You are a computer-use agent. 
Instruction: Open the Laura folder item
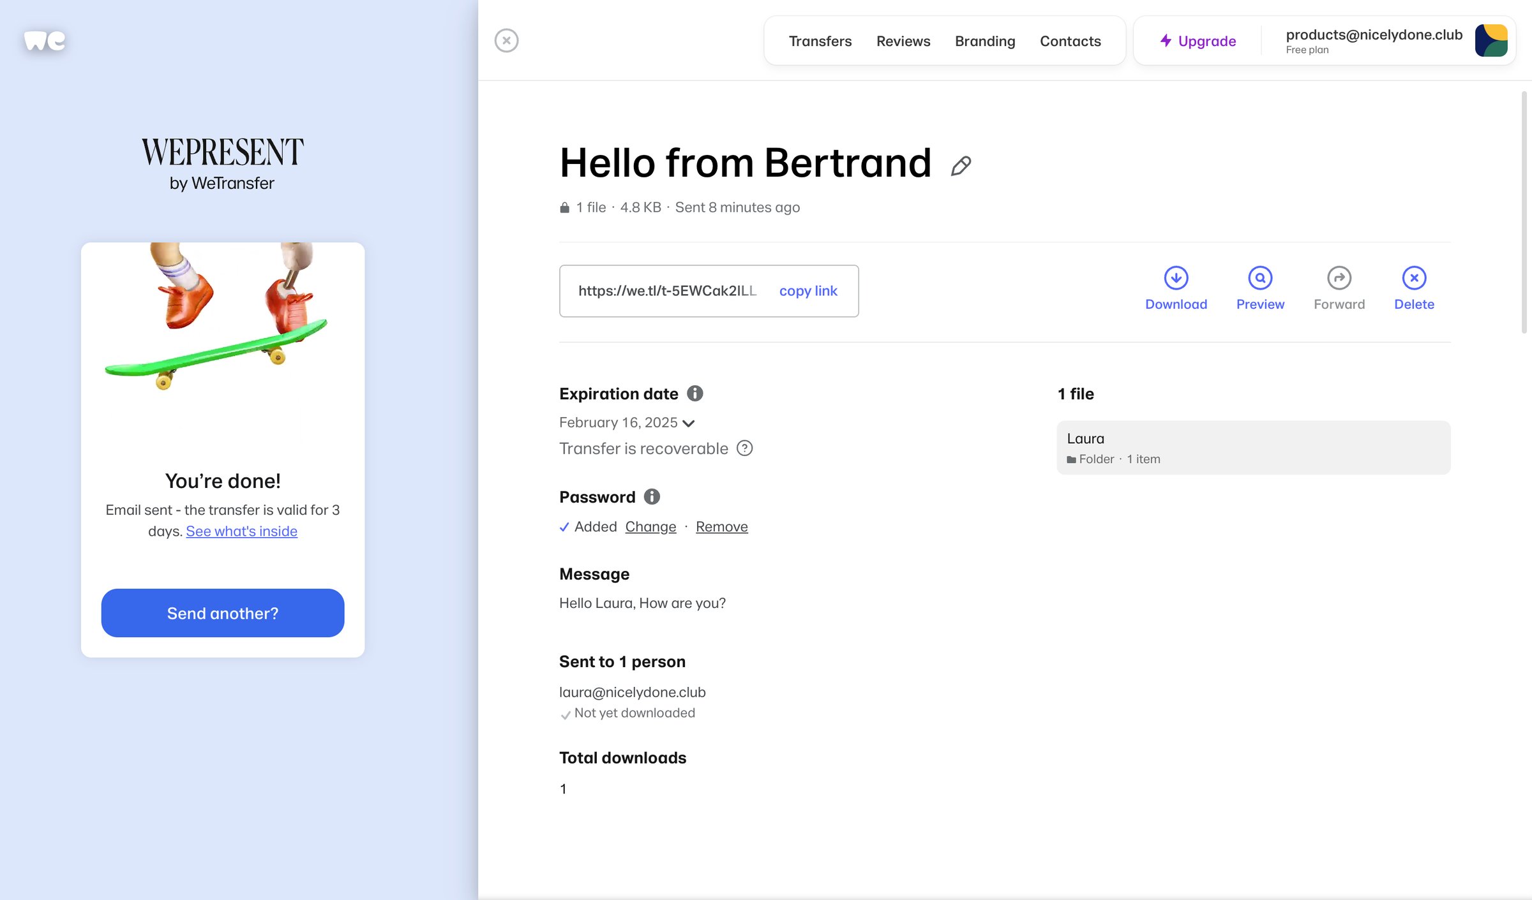(x=1253, y=447)
